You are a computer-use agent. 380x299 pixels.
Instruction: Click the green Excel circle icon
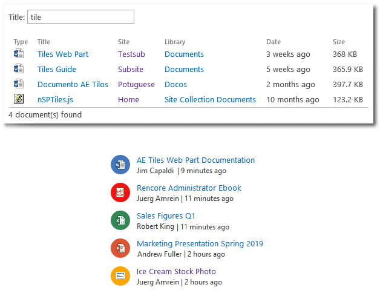coord(120,220)
